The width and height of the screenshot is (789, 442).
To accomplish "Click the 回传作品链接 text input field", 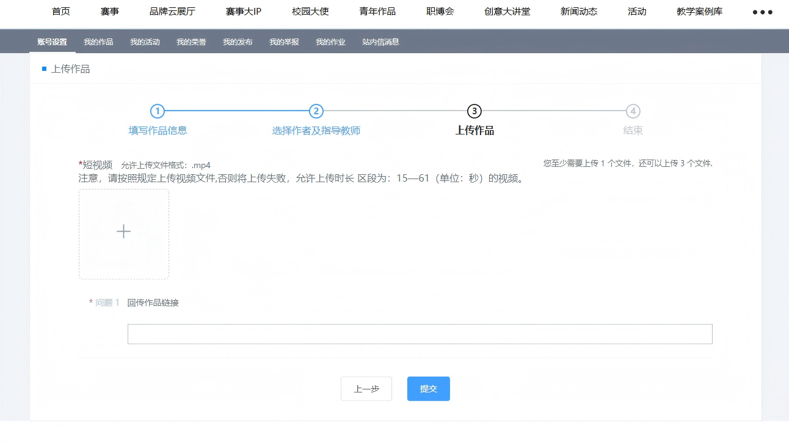I will pyautogui.click(x=420, y=334).
